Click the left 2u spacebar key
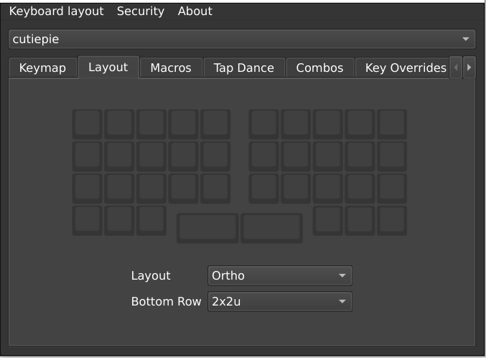 207,228
